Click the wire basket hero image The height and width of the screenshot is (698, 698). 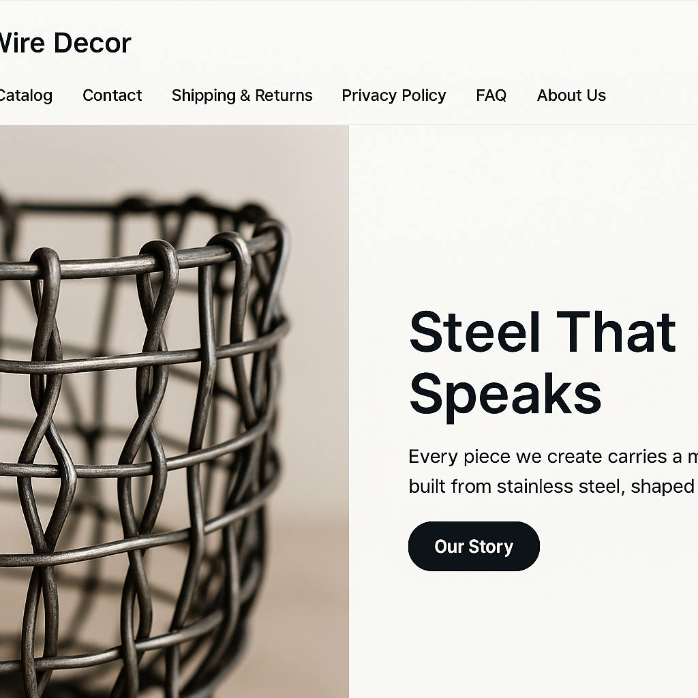click(174, 409)
